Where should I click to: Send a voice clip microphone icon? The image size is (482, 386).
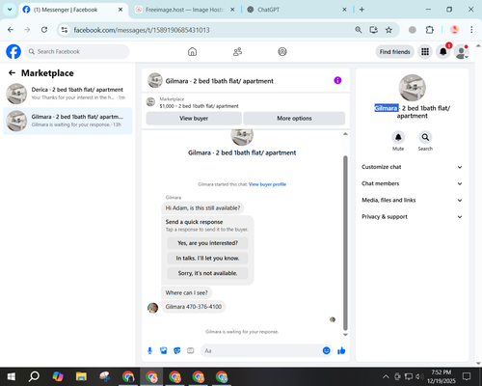(149, 350)
